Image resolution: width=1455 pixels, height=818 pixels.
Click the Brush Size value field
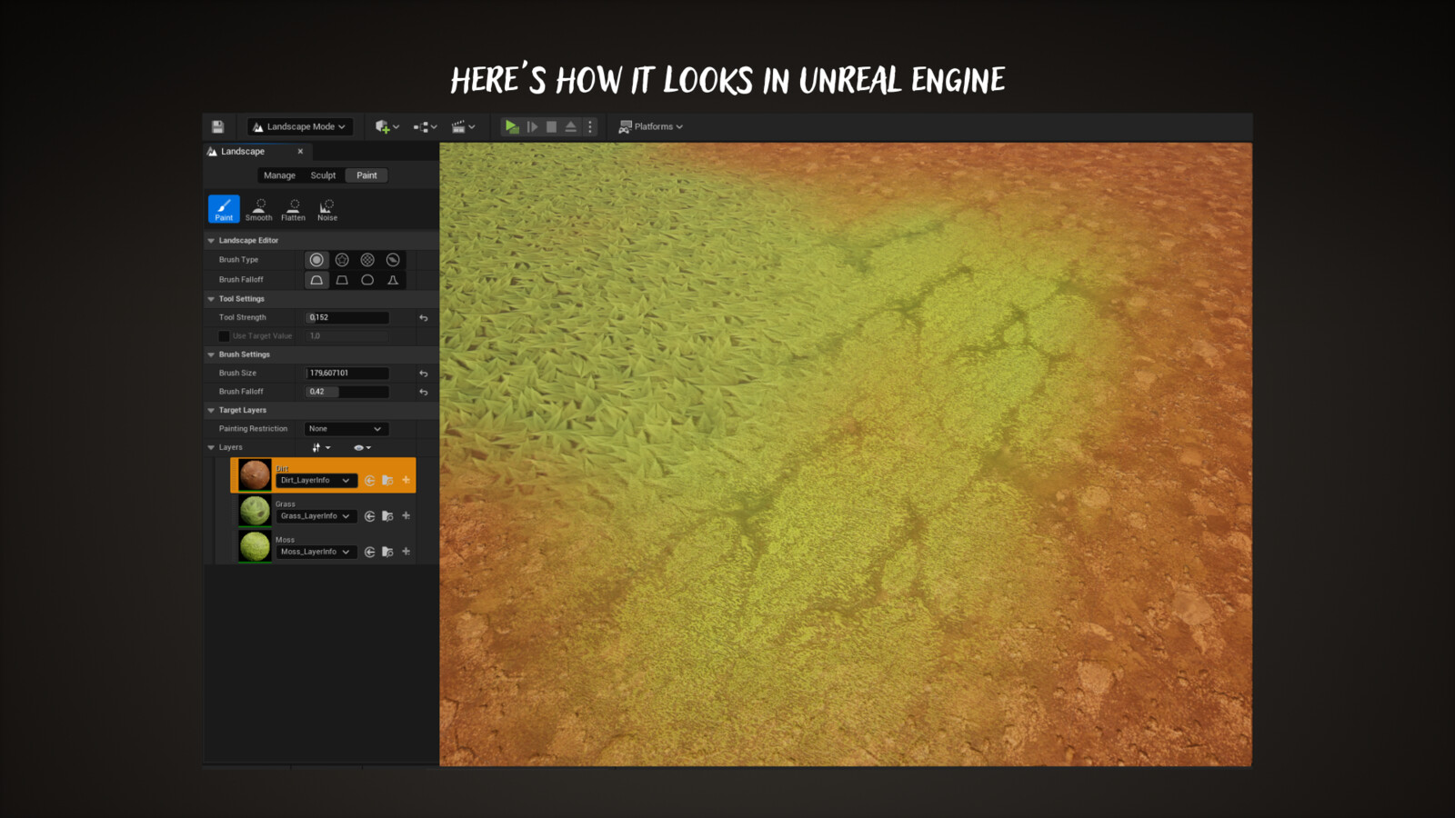click(347, 373)
